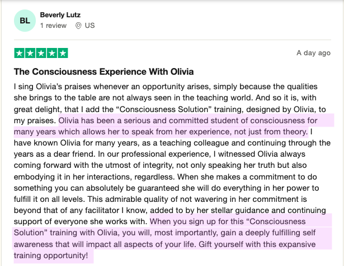Click the BL avatar circle
The width and height of the screenshot is (344, 266).
pos(25,21)
